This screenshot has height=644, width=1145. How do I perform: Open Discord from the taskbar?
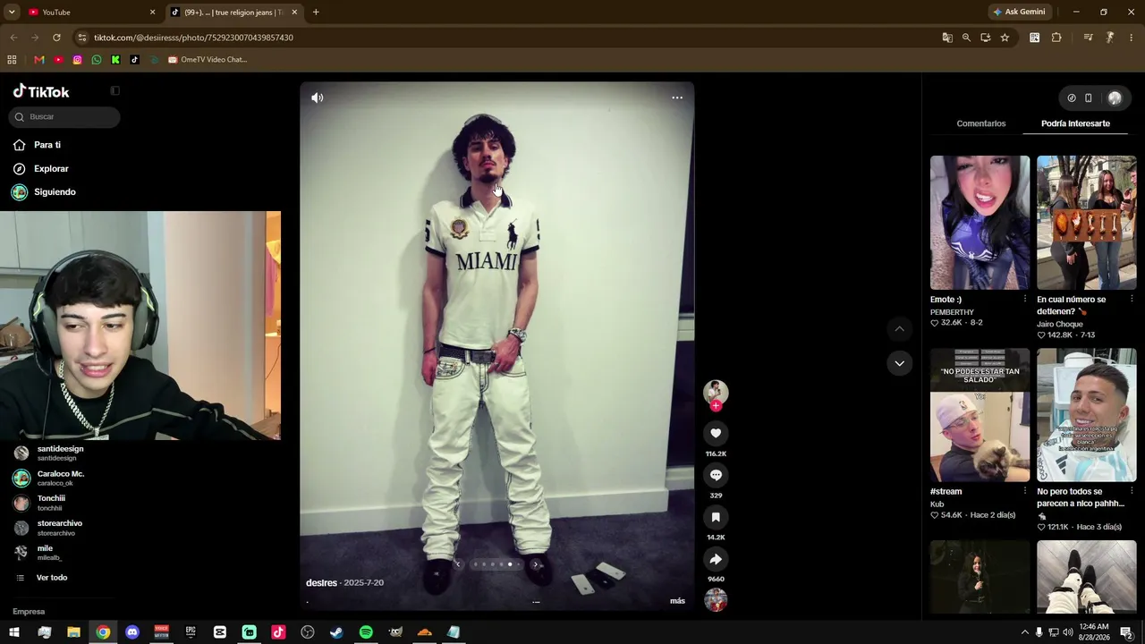click(x=132, y=632)
